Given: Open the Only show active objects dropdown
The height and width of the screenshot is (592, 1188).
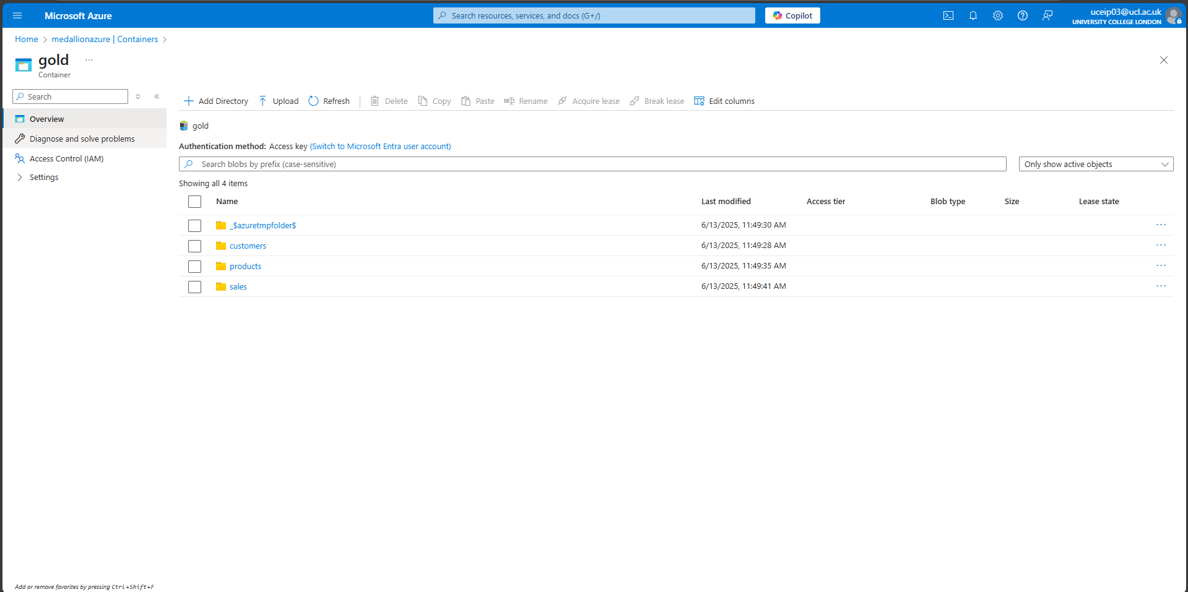Looking at the screenshot, I should [1096, 164].
